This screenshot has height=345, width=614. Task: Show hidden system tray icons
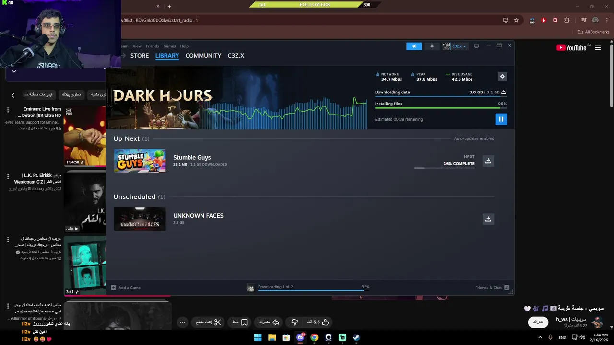[x=540, y=337]
